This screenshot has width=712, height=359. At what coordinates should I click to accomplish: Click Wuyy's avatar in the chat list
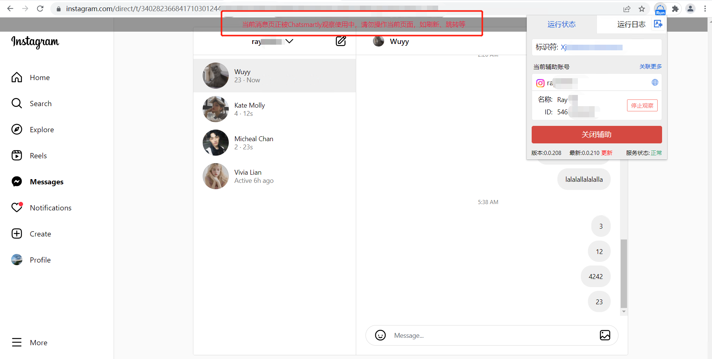(216, 76)
